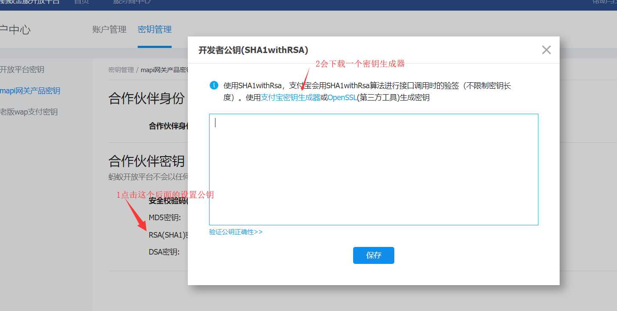The image size is (617, 311).
Task: Click the 保存 button
Action: pos(374,255)
